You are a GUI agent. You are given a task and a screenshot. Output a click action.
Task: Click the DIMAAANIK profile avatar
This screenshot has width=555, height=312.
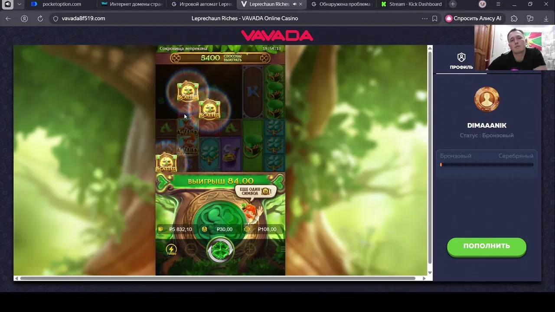coord(487,99)
